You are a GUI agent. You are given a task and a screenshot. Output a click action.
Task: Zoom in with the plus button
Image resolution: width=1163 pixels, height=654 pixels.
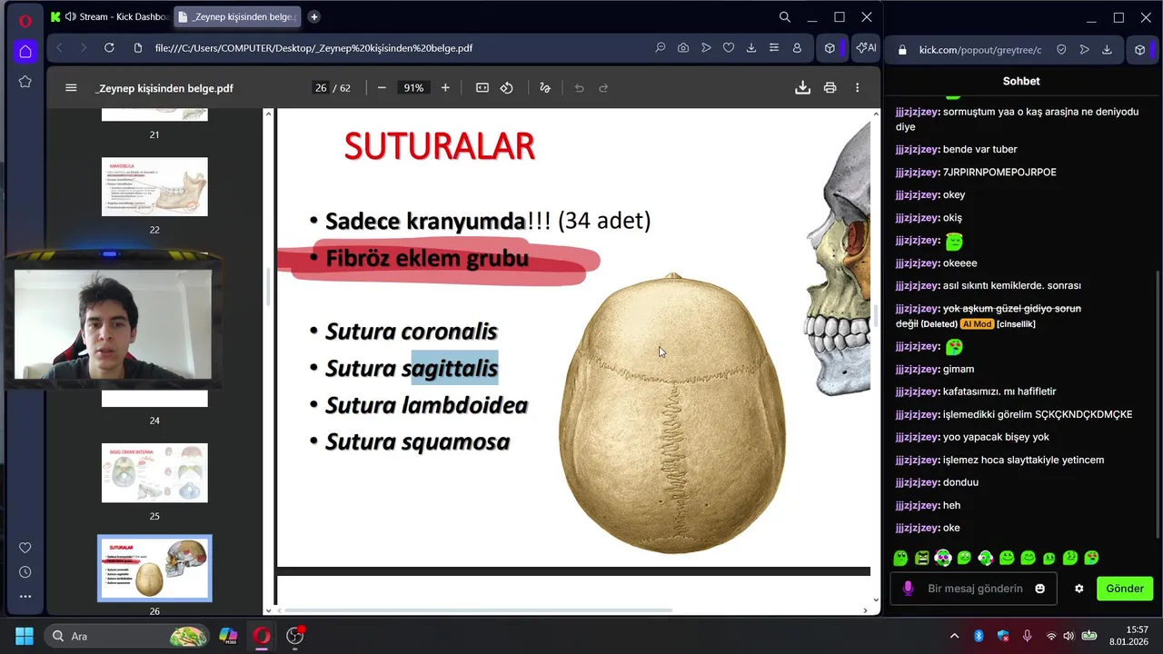click(x=445, y=88)
